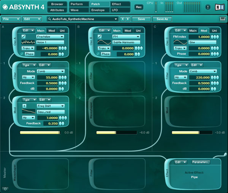The width and height of the screenshot is (228, 193).
Task: Show the on-screen keyboard icon
Action: click(x=222, y=19)
